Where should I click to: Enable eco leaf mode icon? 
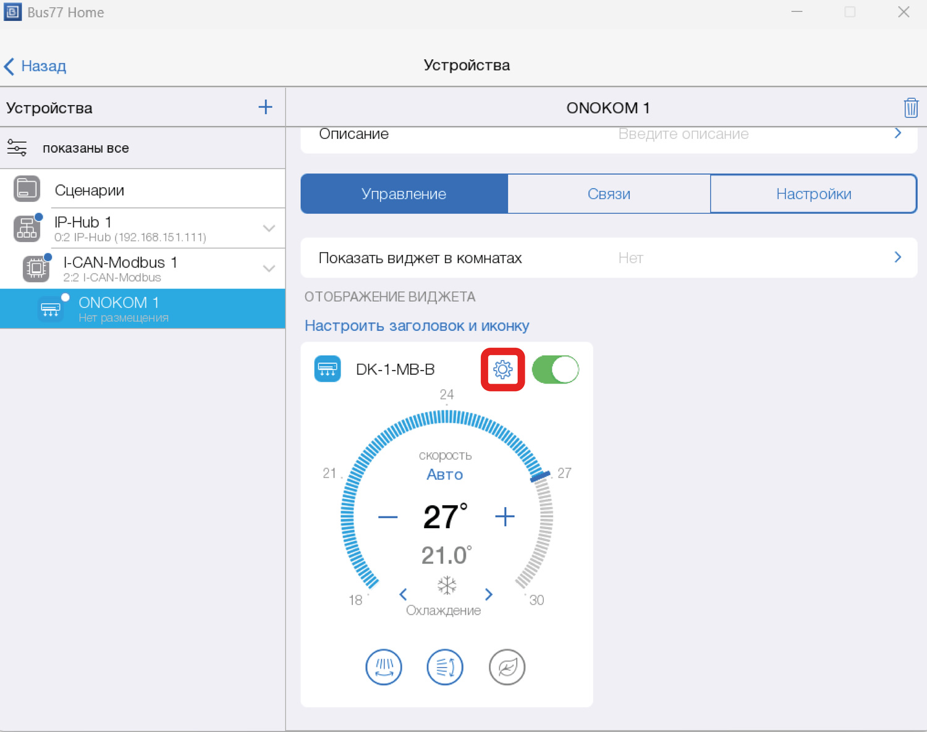[507, 667]
